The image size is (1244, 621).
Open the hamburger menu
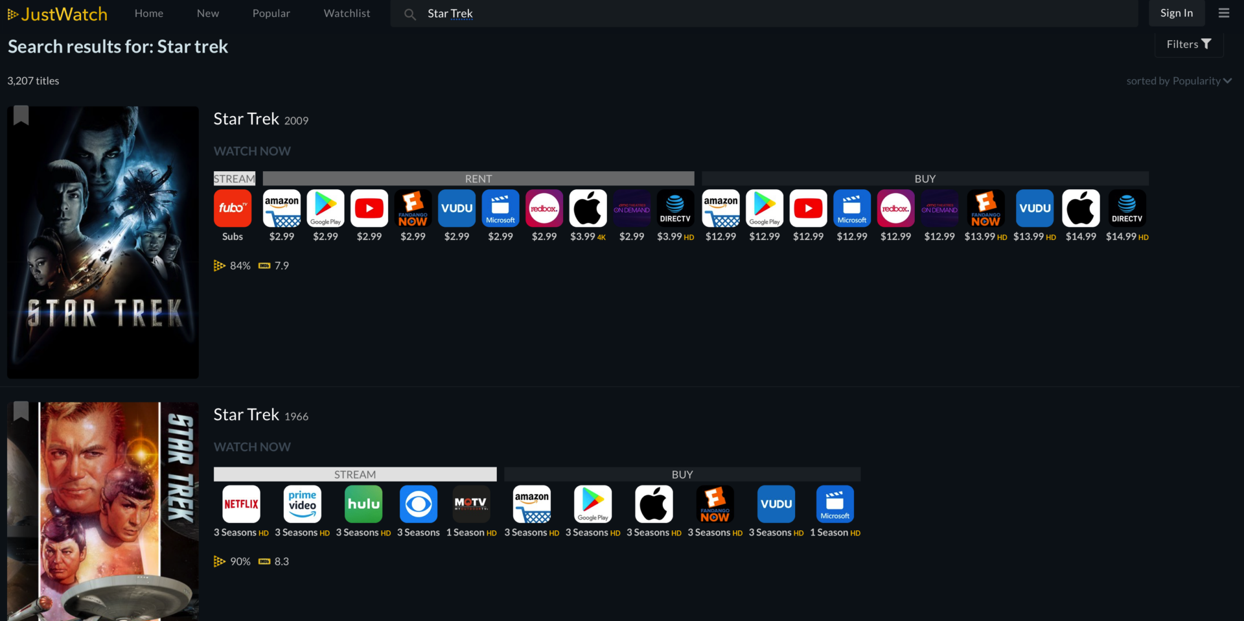[1224, 13]
